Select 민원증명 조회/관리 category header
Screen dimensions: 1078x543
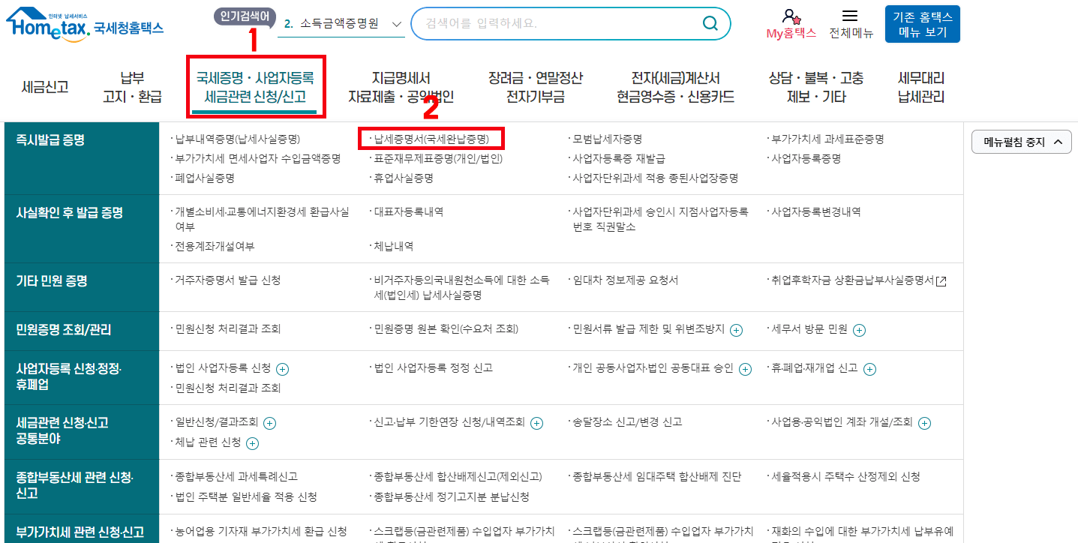point(64,329)
